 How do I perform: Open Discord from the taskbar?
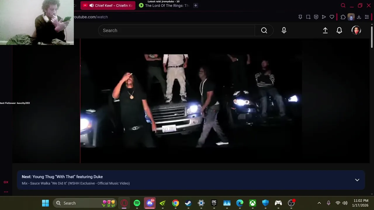(150, 203)
